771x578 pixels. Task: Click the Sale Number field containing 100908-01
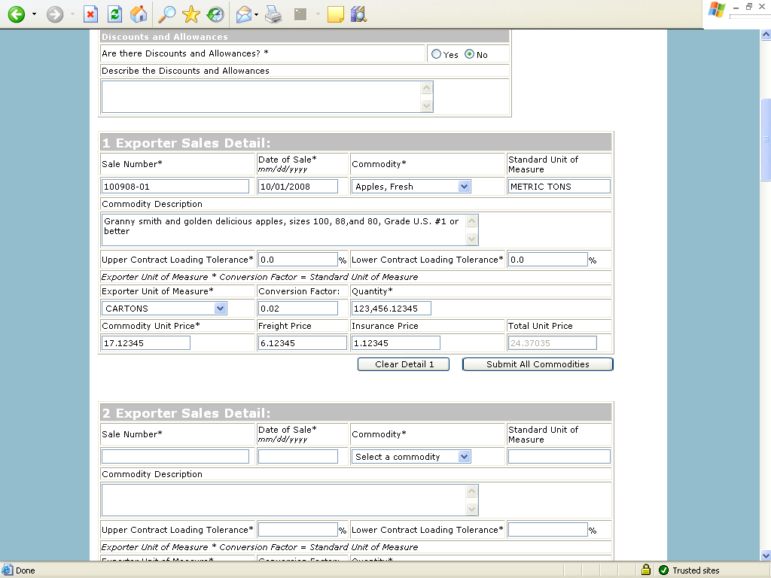[175, 187]
